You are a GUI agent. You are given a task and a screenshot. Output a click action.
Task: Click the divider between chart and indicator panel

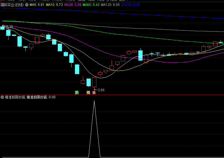pos(112,95)
